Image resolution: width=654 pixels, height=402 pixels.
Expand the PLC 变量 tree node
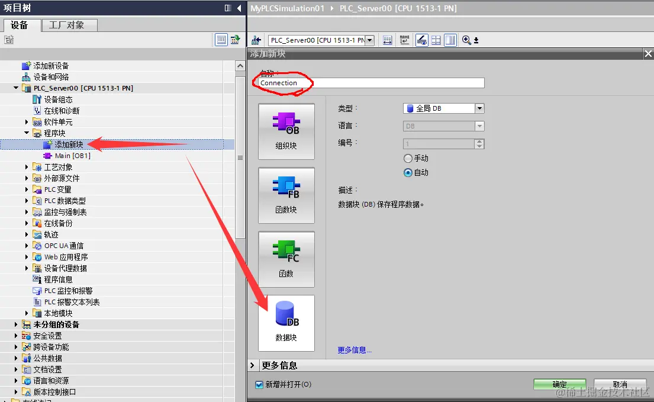pyautogui.click(x=27, y=189)
